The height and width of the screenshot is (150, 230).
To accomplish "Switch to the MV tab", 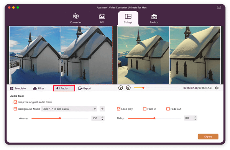I will click(102, 18).
